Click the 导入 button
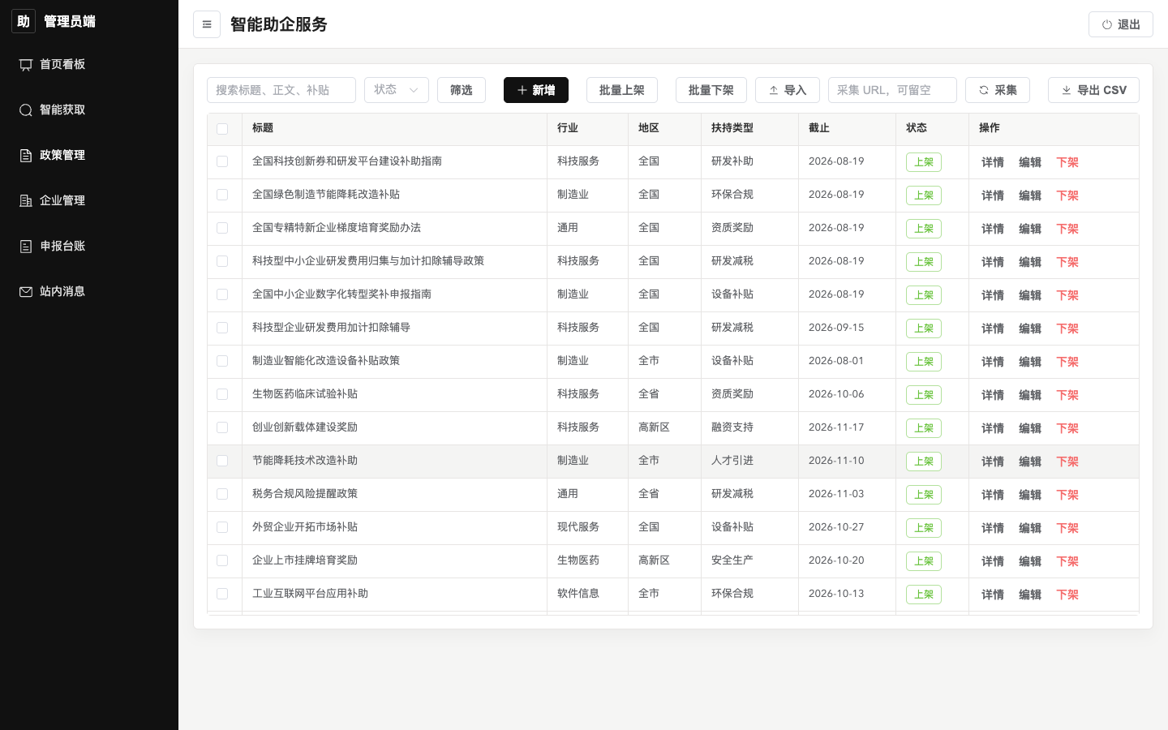Image resolution: width=1168 pixels, height=730 pixels. (788, 90)
